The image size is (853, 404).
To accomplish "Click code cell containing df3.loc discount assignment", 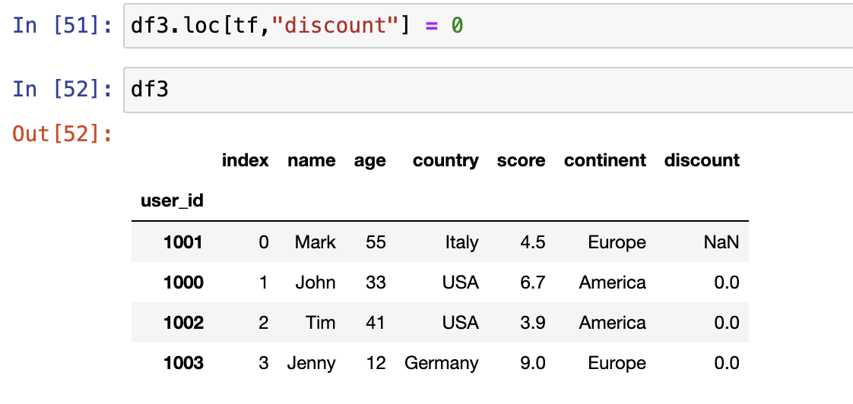I will point(487,26).
